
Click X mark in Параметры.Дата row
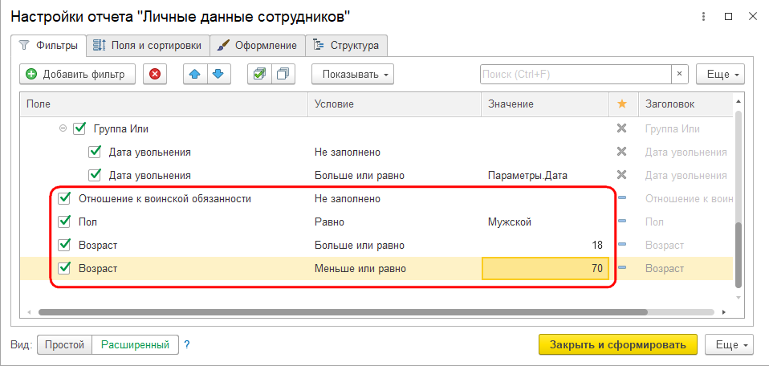tap(621, 175)
